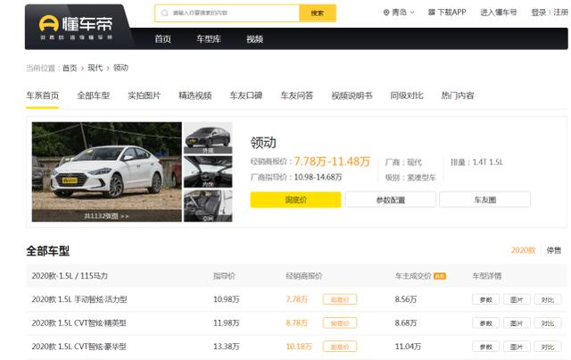Click 图片 in the 精英型 row

click(517, 323)
